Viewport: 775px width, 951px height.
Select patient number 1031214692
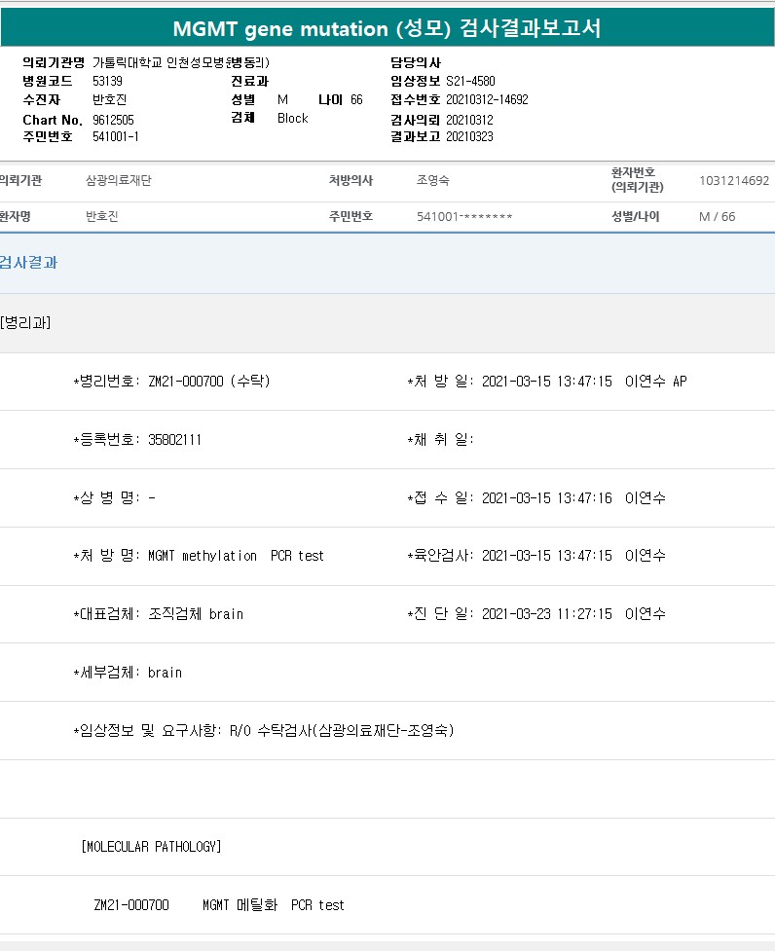[x=734, y=181]
